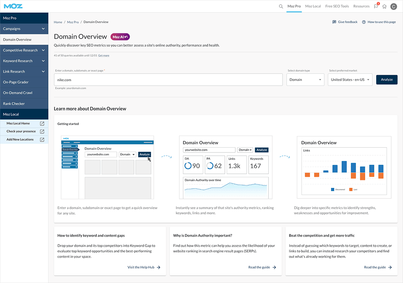Click Home breadcrumb link
403x283 pixels.
58,22
